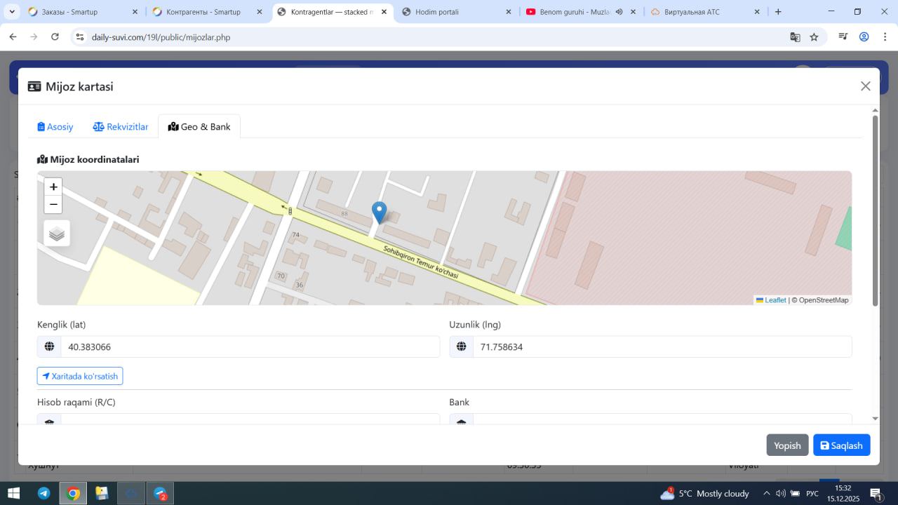Open Telegram from the taskbar

pyautogui.click(x=43, y=493)
